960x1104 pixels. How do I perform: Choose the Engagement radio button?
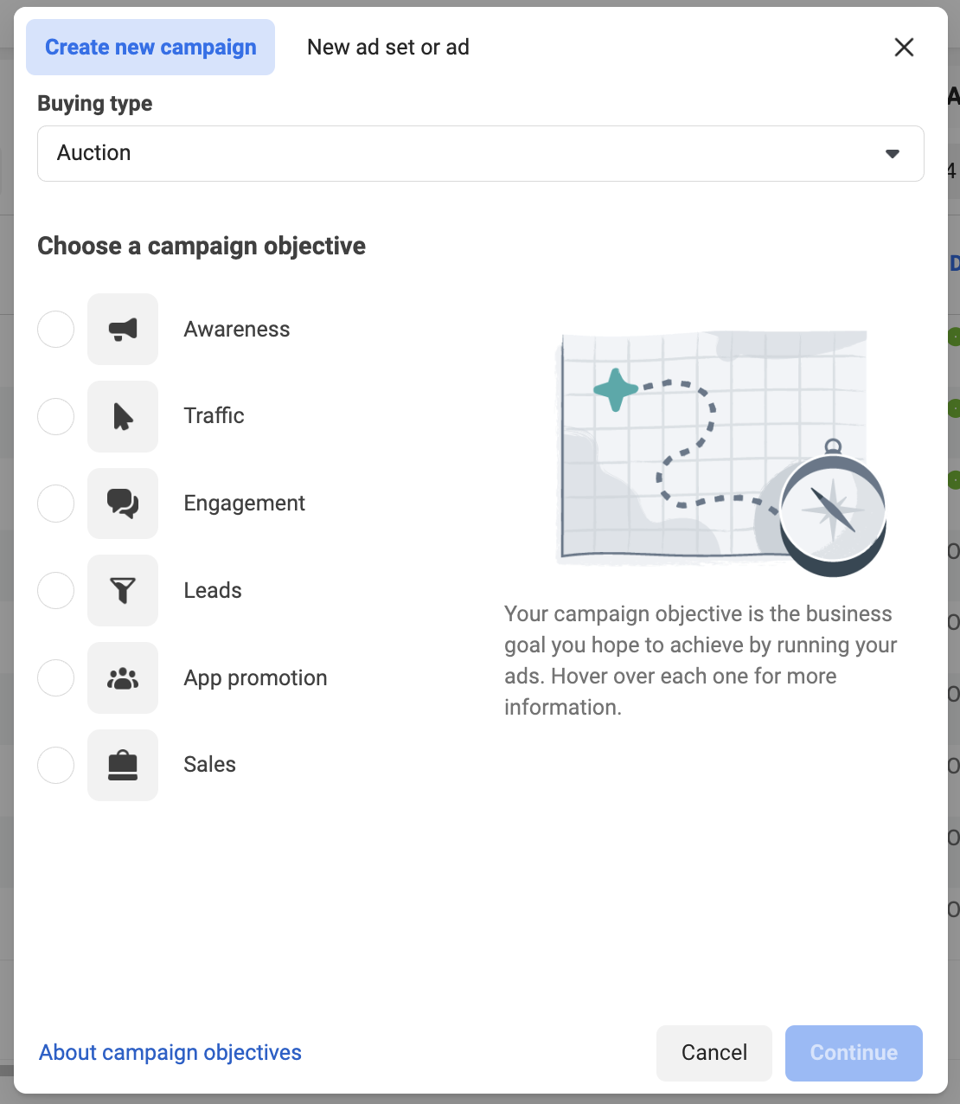(56, 504)
